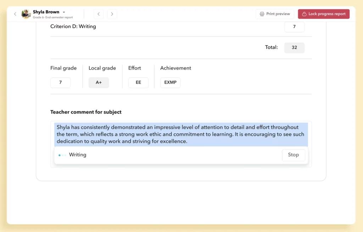Image resolution: width=363 pixels, height=232 pixels.
Task: Go to the next student chevron
Action: click(x=112, y=14)
